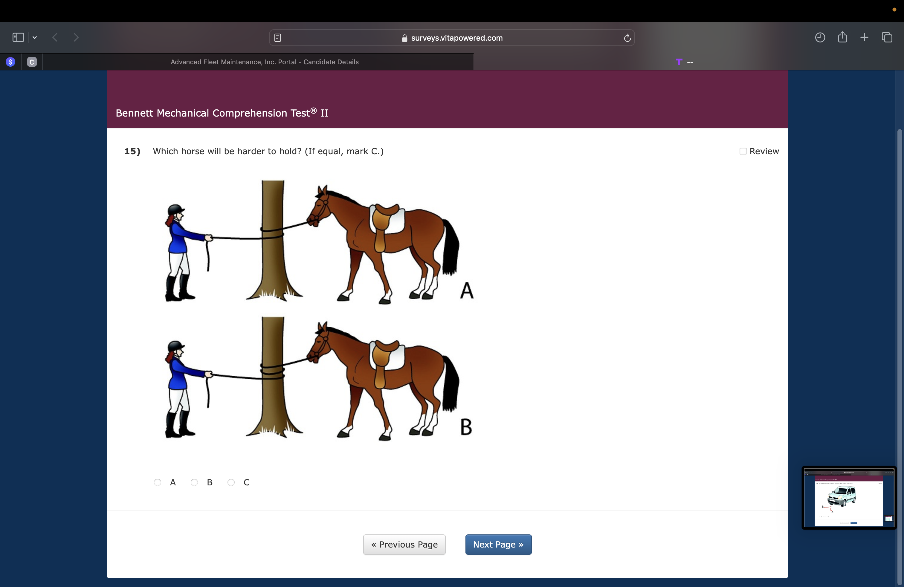Open the screenshot preview thumbnail

coord(848,498)
